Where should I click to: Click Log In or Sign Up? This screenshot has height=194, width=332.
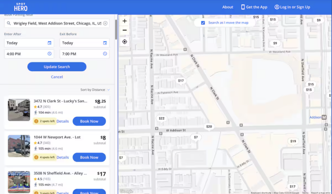(292, 7)
